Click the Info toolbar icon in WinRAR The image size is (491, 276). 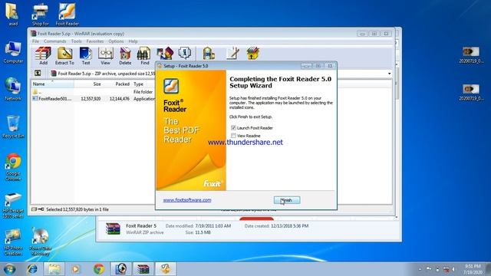(185, 53)
